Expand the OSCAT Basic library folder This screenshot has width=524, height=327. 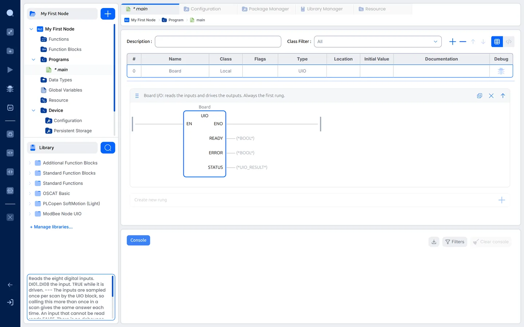[30, 194]
